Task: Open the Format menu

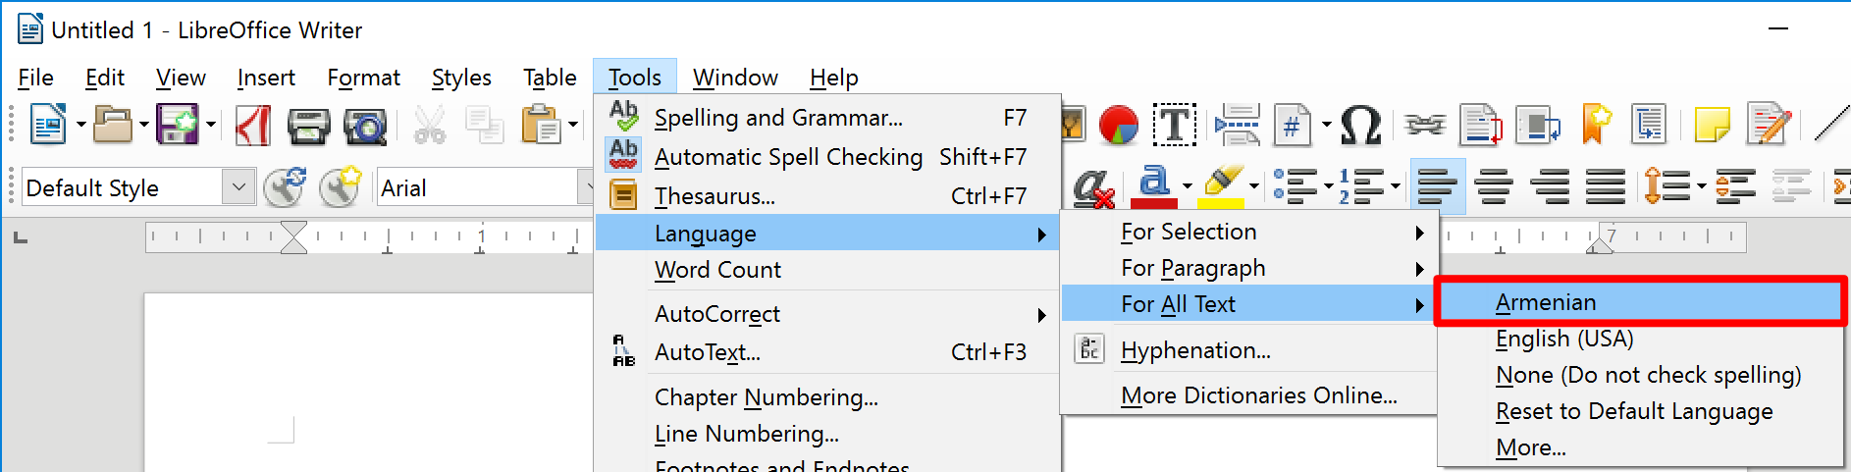Action: click(364, 78)
